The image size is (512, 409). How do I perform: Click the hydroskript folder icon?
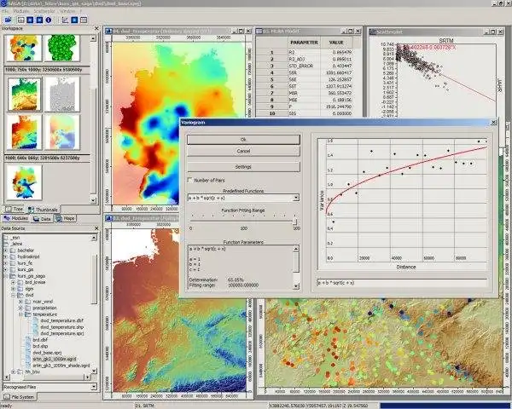pos(13,256)
